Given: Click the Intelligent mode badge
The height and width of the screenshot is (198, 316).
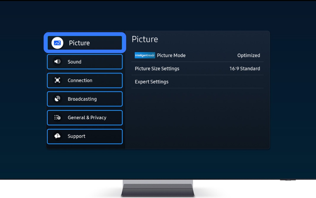Looking at the screenshot, I should pyautogui.click(x=145, y=55).
